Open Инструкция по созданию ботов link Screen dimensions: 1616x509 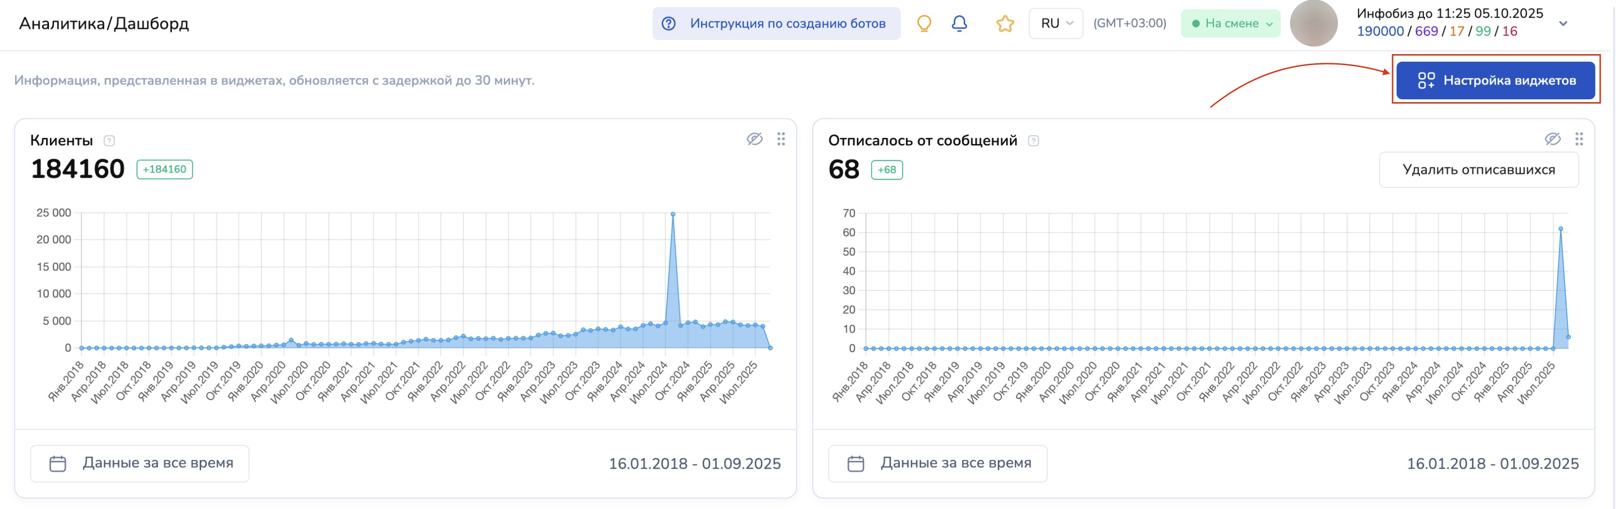point(776,24)
